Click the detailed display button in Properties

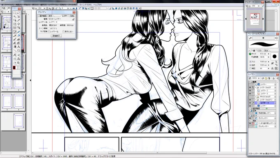pyautogui.click(x=56, y=36)
